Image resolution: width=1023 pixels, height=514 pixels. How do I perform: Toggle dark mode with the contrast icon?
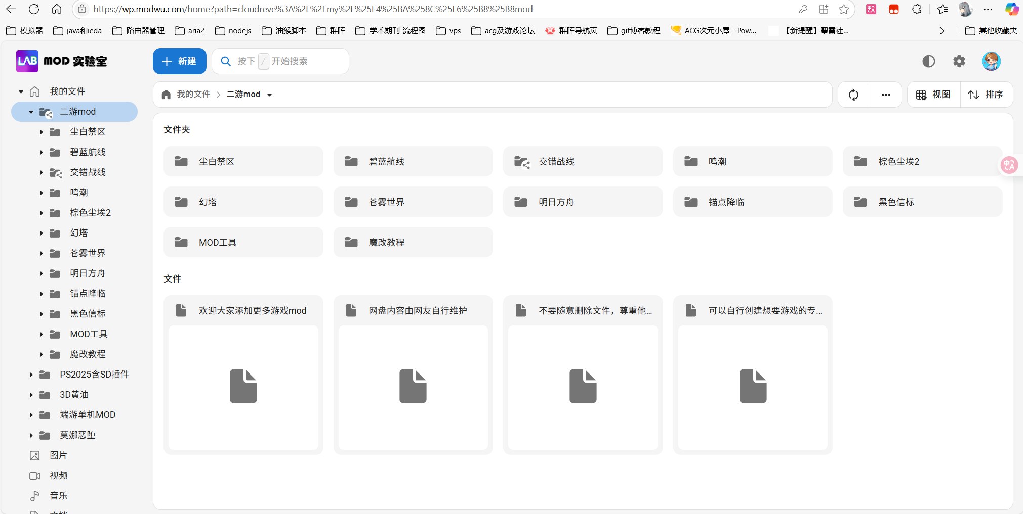pyautogui.click(x=929, y=61)
